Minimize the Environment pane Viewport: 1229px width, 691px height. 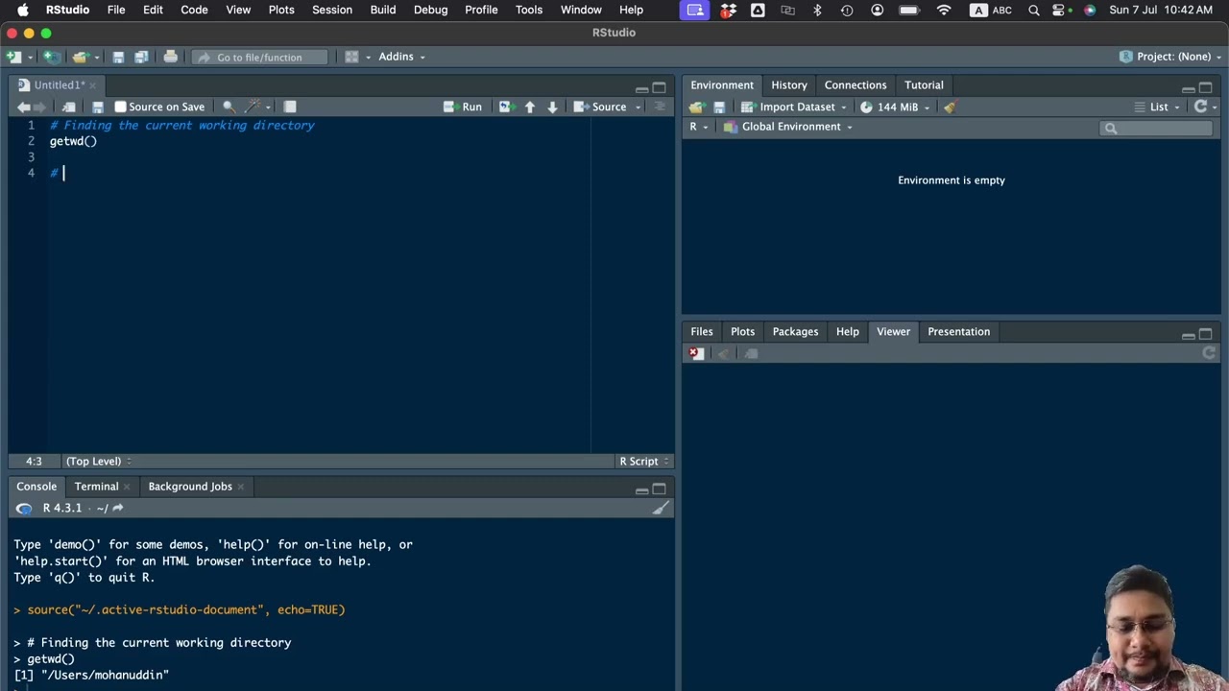coord(1188,88)
